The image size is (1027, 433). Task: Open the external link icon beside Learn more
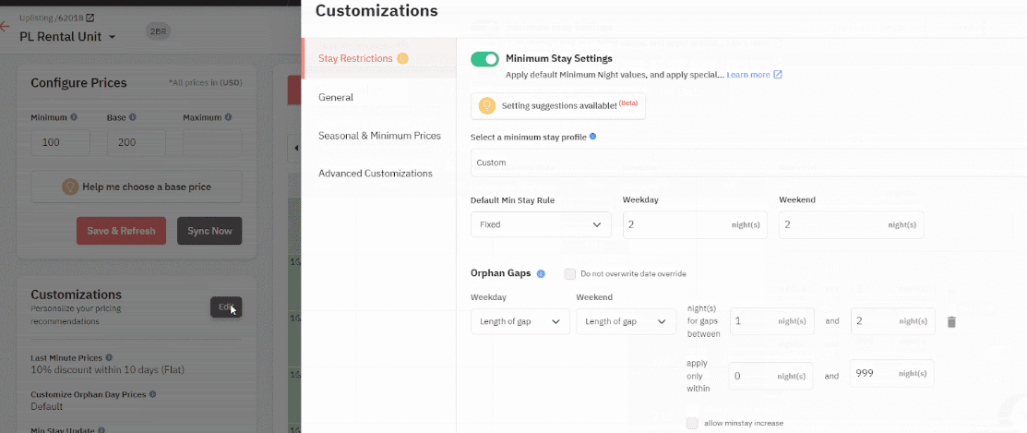[x=778, y=75]
